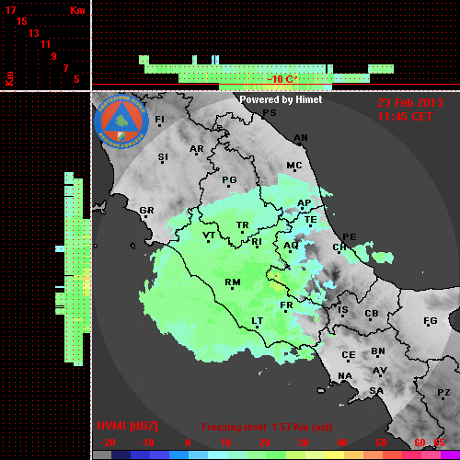Click the CE city label on map
460x460 pixels.
(349, 355)
